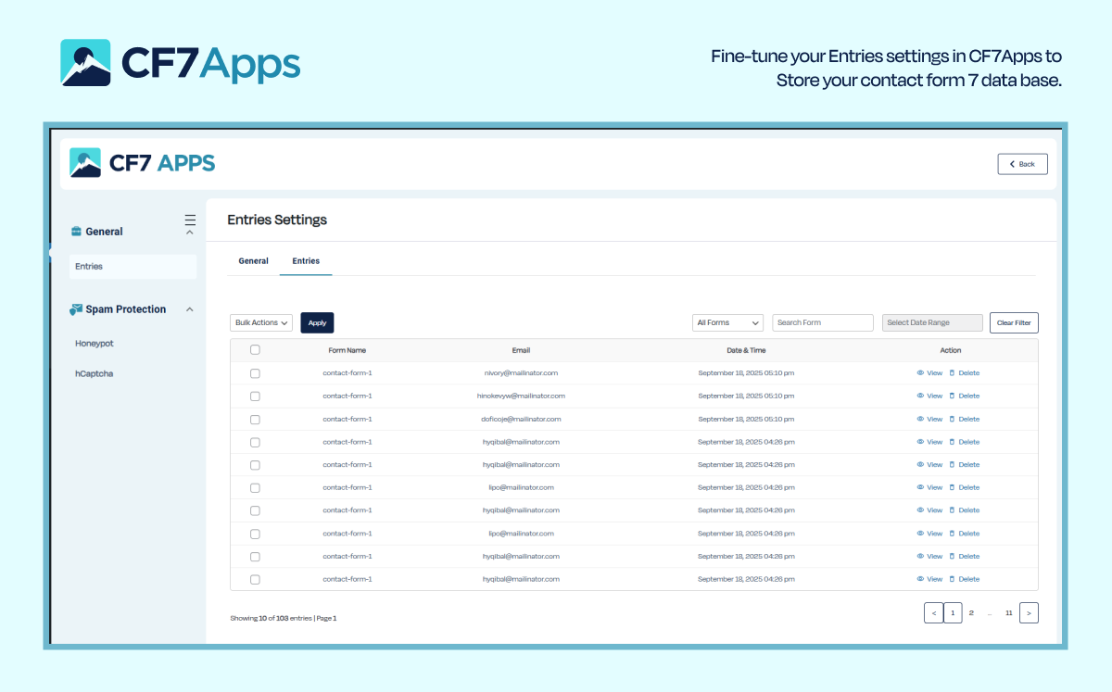Screen dimensions: 1112x692
Task: Delete the nivory@mailinator.com entry
Action: point(964,373)
